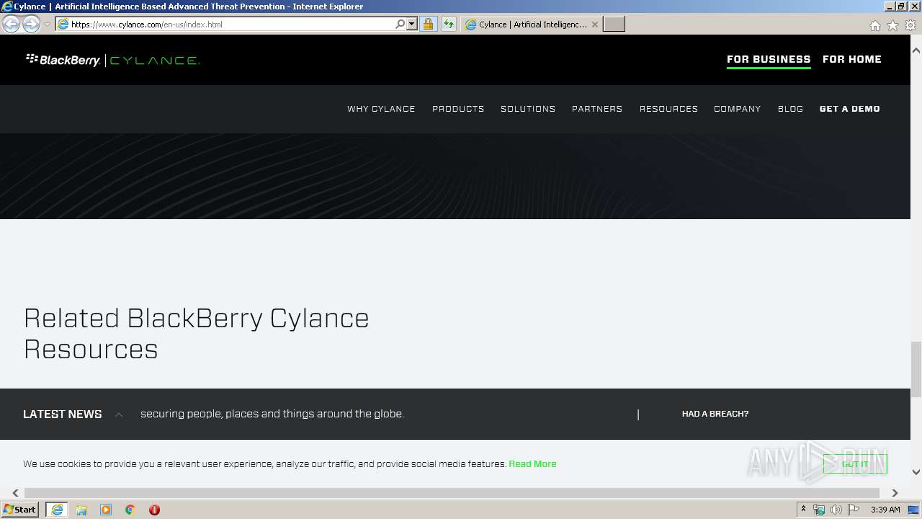Click the browser Back arrow button
Image resolution: width=922 pixels, height=519 pixels.
[11, 25]
